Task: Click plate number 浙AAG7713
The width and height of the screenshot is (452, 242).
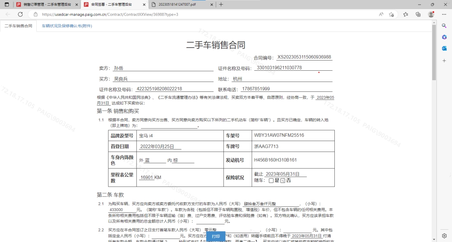Action: coord(266,146)
